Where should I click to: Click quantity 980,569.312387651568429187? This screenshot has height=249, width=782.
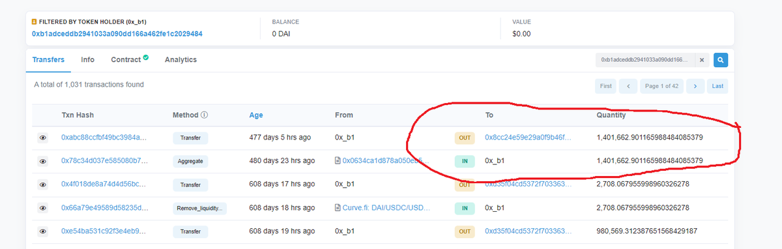[x=647, y=231]
